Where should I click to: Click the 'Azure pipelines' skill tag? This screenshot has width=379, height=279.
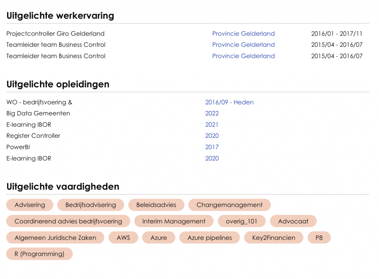(x=209, y=238)
